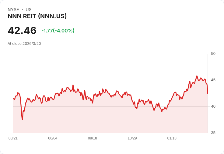Click the December low near 39 on the line

(x=162, y=112)
